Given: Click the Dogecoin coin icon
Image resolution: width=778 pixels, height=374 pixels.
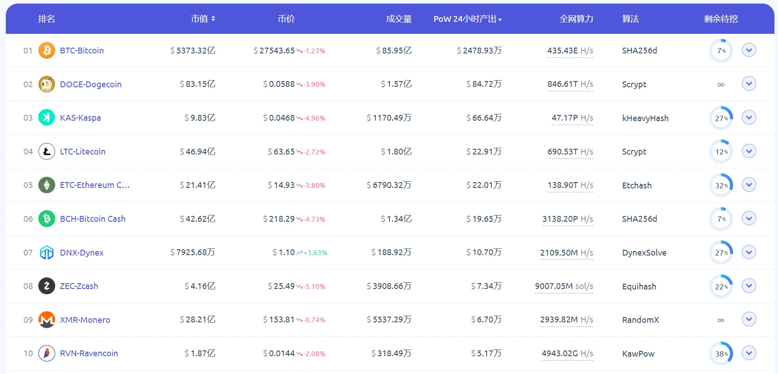Looking at the screenshot, I should pos(47,84).
